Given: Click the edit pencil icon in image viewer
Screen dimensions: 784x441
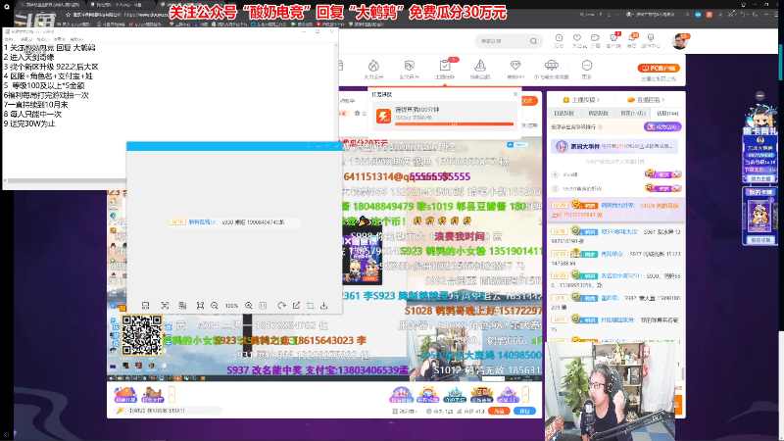Looking at the screenshot, I should [x=297, y=306].
